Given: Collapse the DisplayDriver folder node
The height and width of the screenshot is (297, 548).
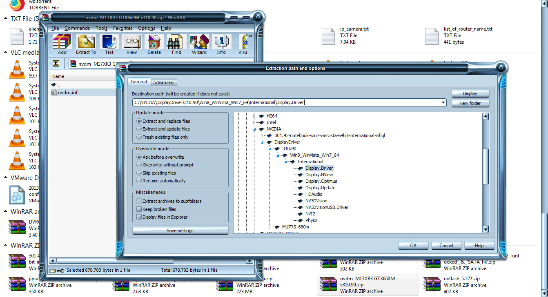Looking at the screenshot, I should pos(263,142).
